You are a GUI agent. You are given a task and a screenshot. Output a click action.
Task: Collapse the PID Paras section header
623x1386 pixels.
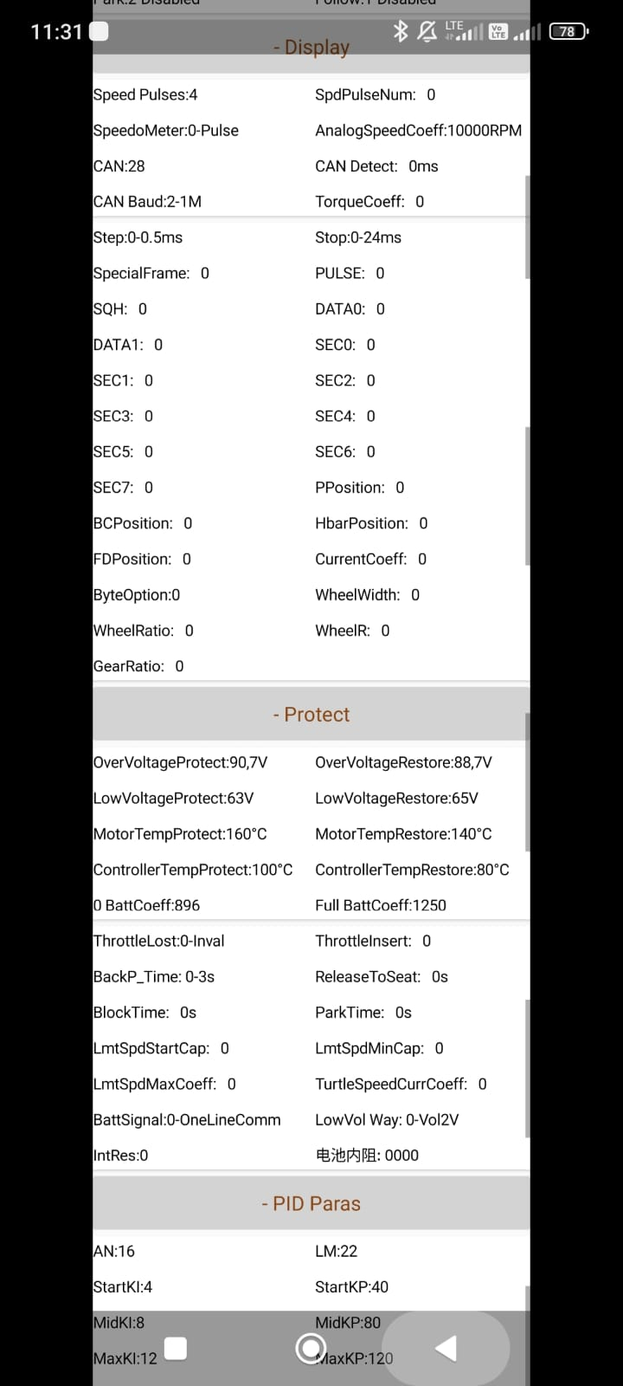pyautogui.click(x=311, y=1203)
